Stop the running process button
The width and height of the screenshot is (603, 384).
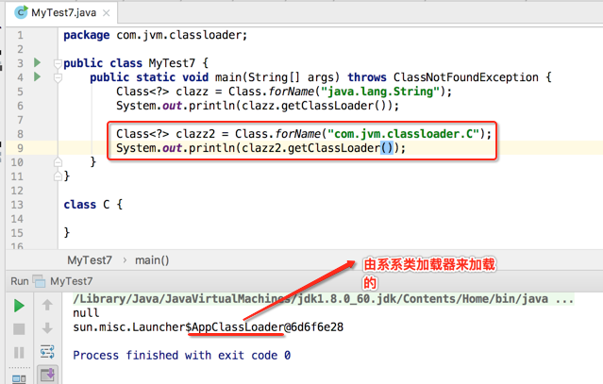pyautogui.click(x=19, y=329)
